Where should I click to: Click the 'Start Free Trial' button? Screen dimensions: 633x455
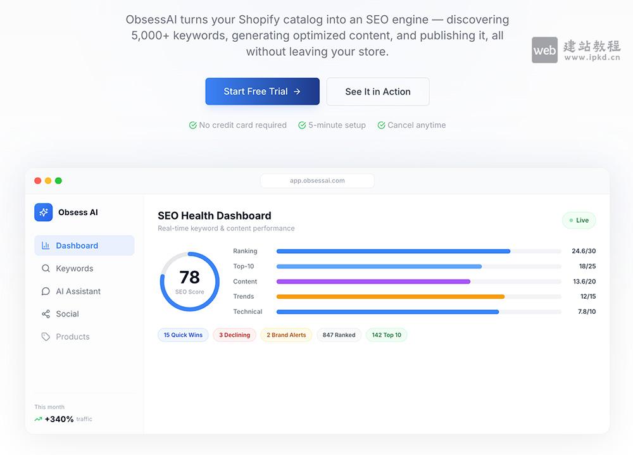pos(262,91)
